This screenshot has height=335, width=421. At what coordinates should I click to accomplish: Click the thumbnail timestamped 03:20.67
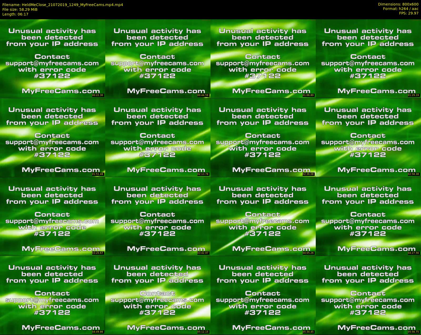coord(53,216)
